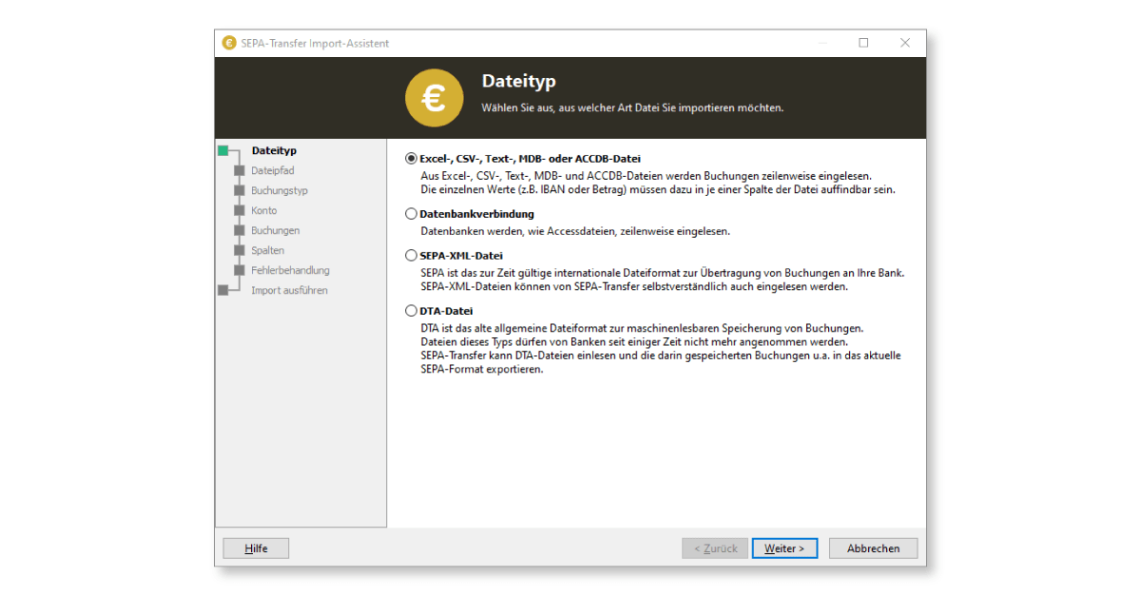This screenshot has height=596, width=1141.
Task: Select the Spalten step
Action: pyautogui.click(x=268, y=250)
